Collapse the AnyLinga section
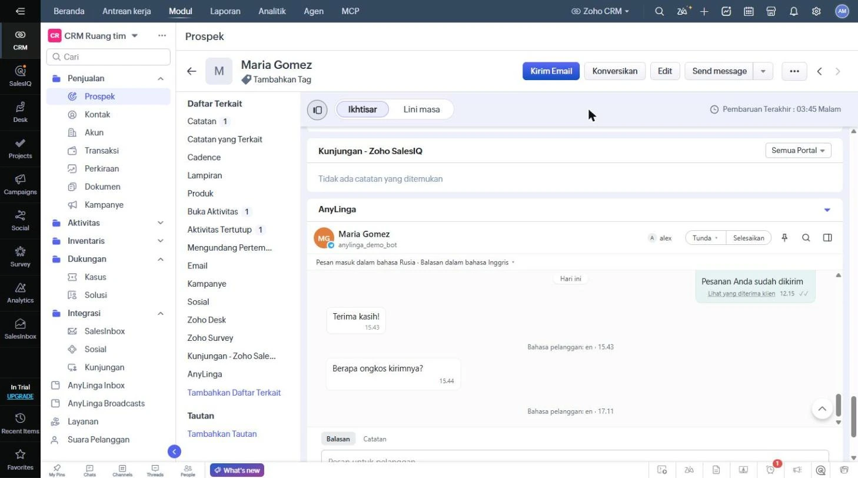 827,210
